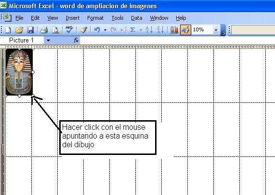Save the workbook using floppy icon
Image resolution: width=275 pixels, height=195 pixels.
pyautogui.click(x=30, y=30)
